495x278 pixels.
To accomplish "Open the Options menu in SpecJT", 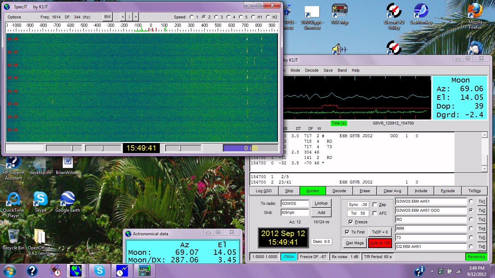I will 14,17.
